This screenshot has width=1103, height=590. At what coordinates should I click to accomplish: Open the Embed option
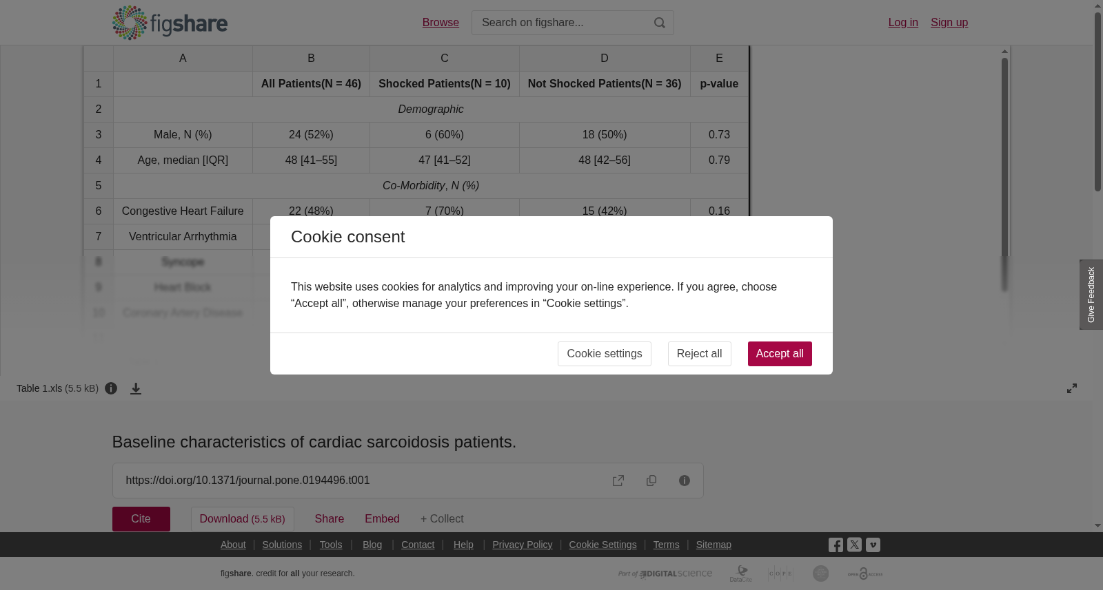coord(382,519)
